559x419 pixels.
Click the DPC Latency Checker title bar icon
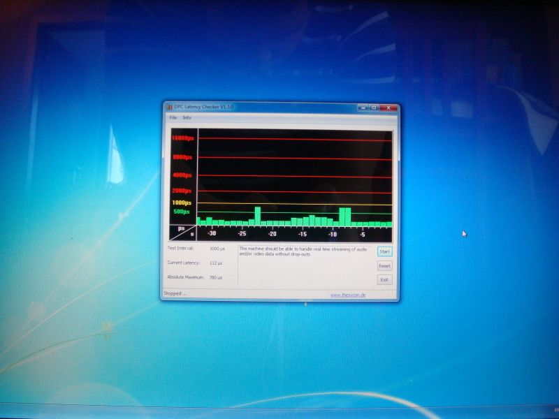pos(169,107)
